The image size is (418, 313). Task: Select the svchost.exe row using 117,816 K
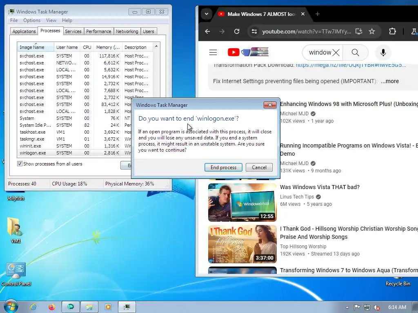[85, 56]
